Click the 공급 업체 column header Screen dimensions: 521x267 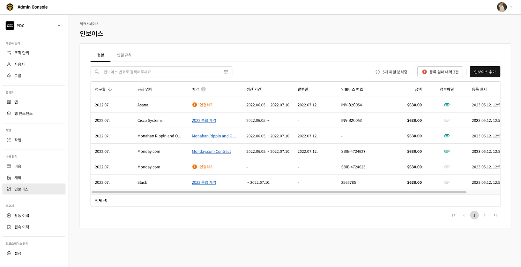click(x=145, y=89)
